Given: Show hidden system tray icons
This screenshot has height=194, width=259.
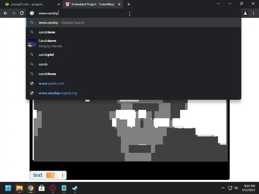Looking at the screenshot, I should (223, 188).
